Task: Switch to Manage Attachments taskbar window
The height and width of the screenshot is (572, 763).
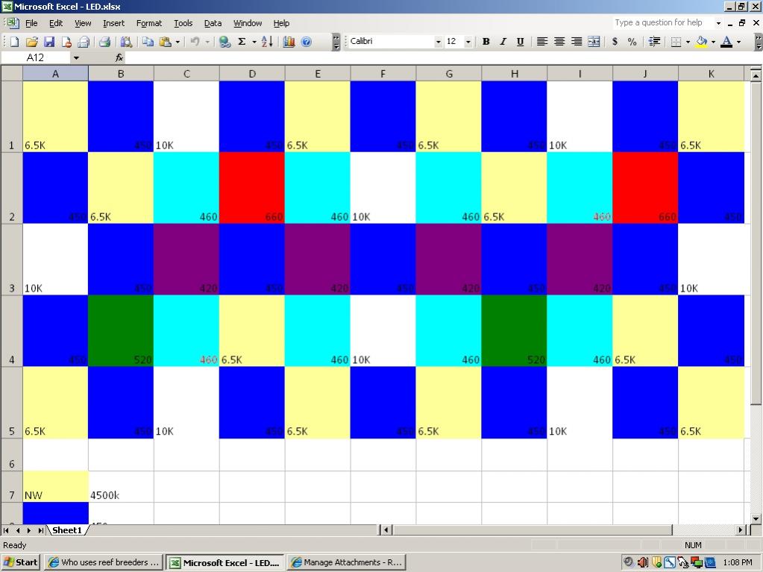Action: pyautogui.click(x=347, y=562)
